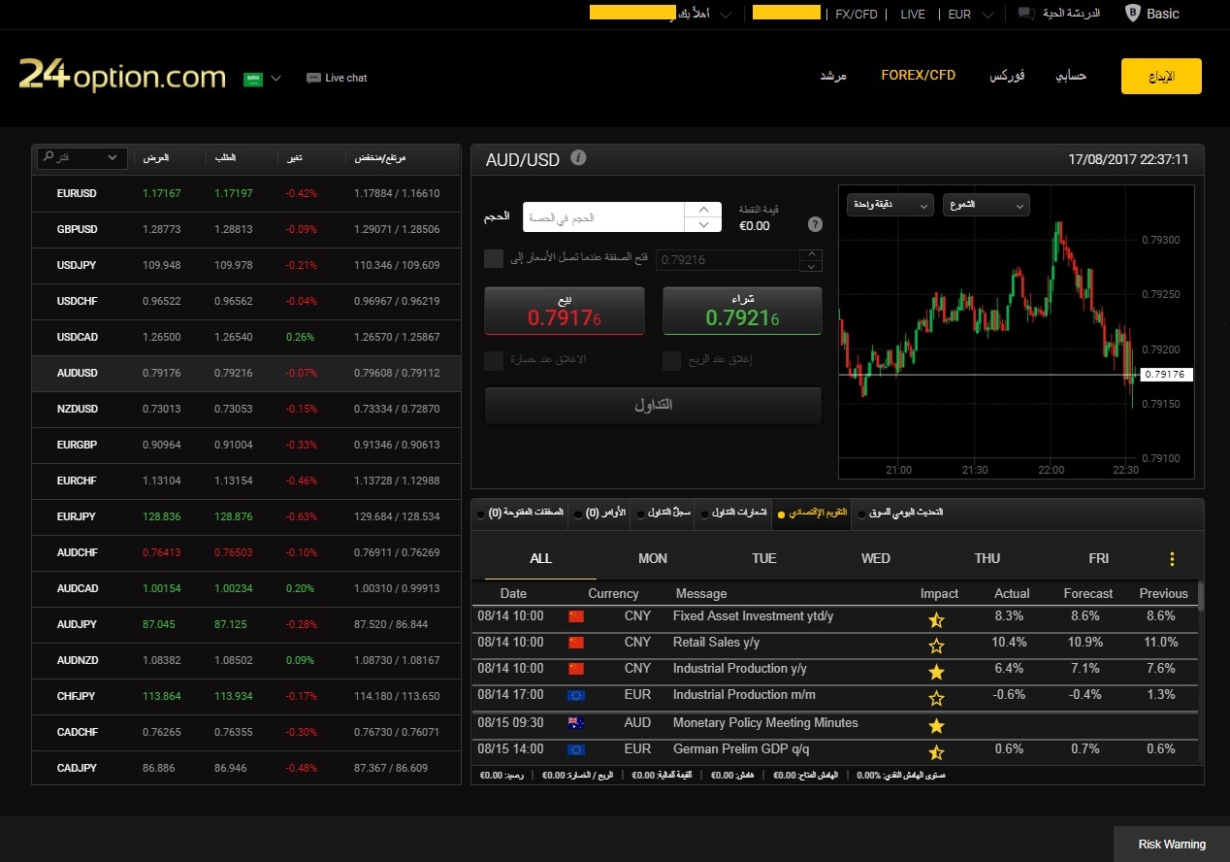Switch to the WED calendar tab
1230x862 pixels.
tap(875, 558)
